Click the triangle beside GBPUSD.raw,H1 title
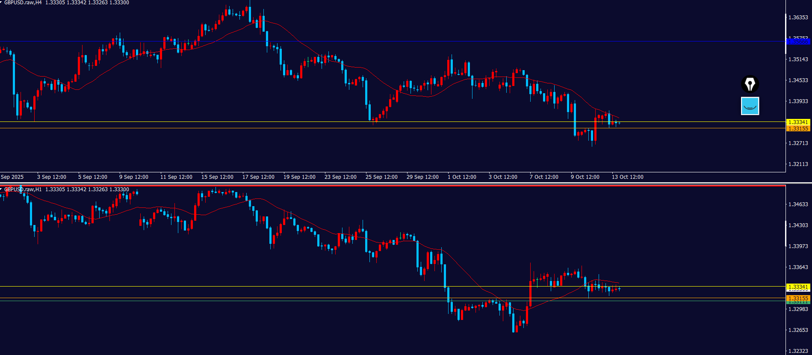Viewport: 812px width, 355px height. [1, 189]
